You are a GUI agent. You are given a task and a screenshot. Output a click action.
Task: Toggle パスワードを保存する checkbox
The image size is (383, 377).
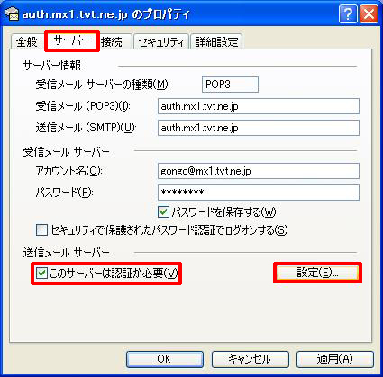[x=163, y=212]
